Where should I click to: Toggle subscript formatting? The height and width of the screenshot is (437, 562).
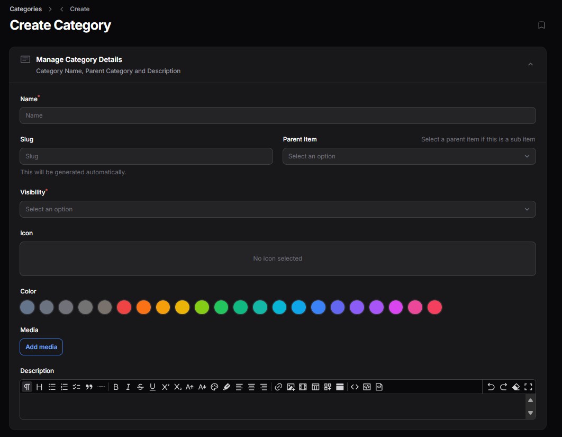click(x=177, y=387)
